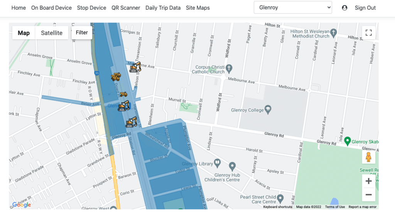Zoom out the map
The height and width of the screenshot is (213, 395).
[368, 194]
